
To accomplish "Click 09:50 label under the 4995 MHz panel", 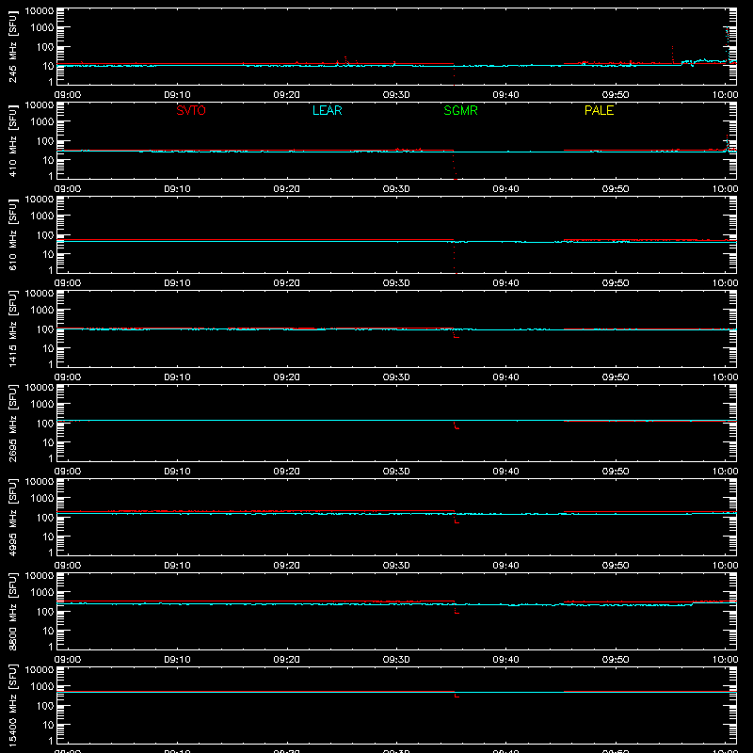I will [616, 566].
